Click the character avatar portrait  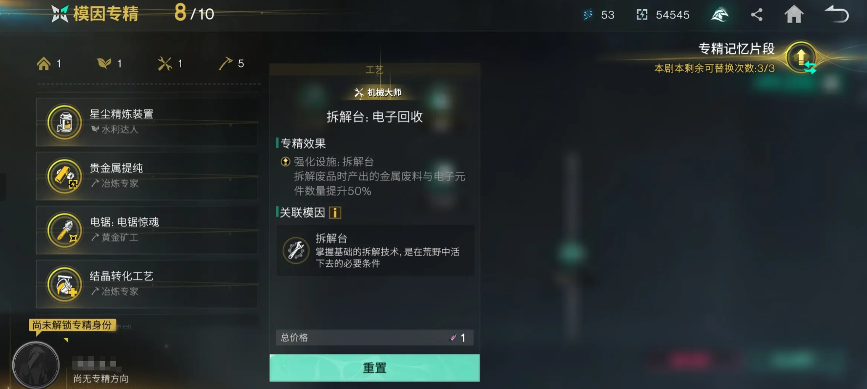pyautogui.click(x=36, y=365)
